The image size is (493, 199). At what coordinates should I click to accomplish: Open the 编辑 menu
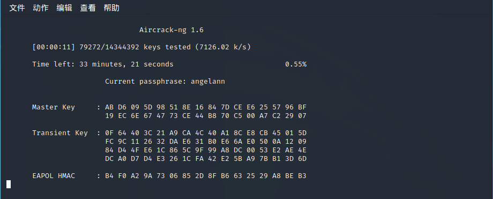coord(64,8)
